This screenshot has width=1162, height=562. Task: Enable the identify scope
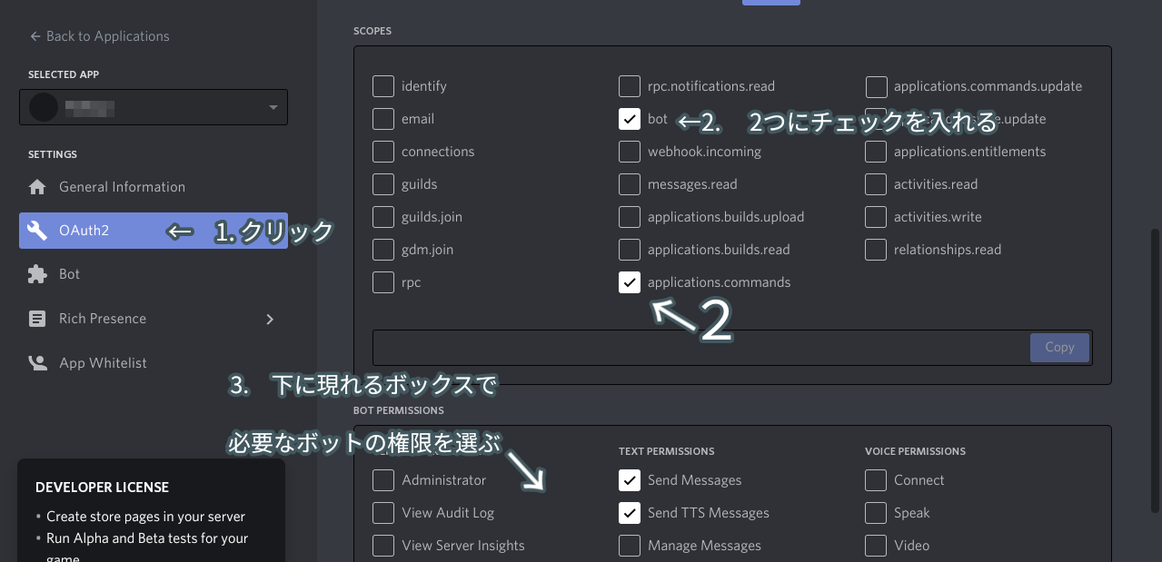point(383,86)
